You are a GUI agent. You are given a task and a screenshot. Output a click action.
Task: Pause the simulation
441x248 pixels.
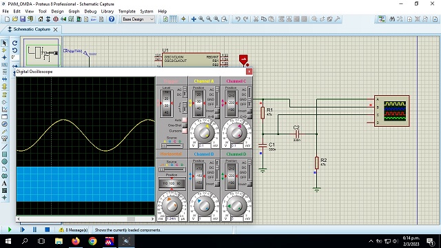[x=34, y=229]
